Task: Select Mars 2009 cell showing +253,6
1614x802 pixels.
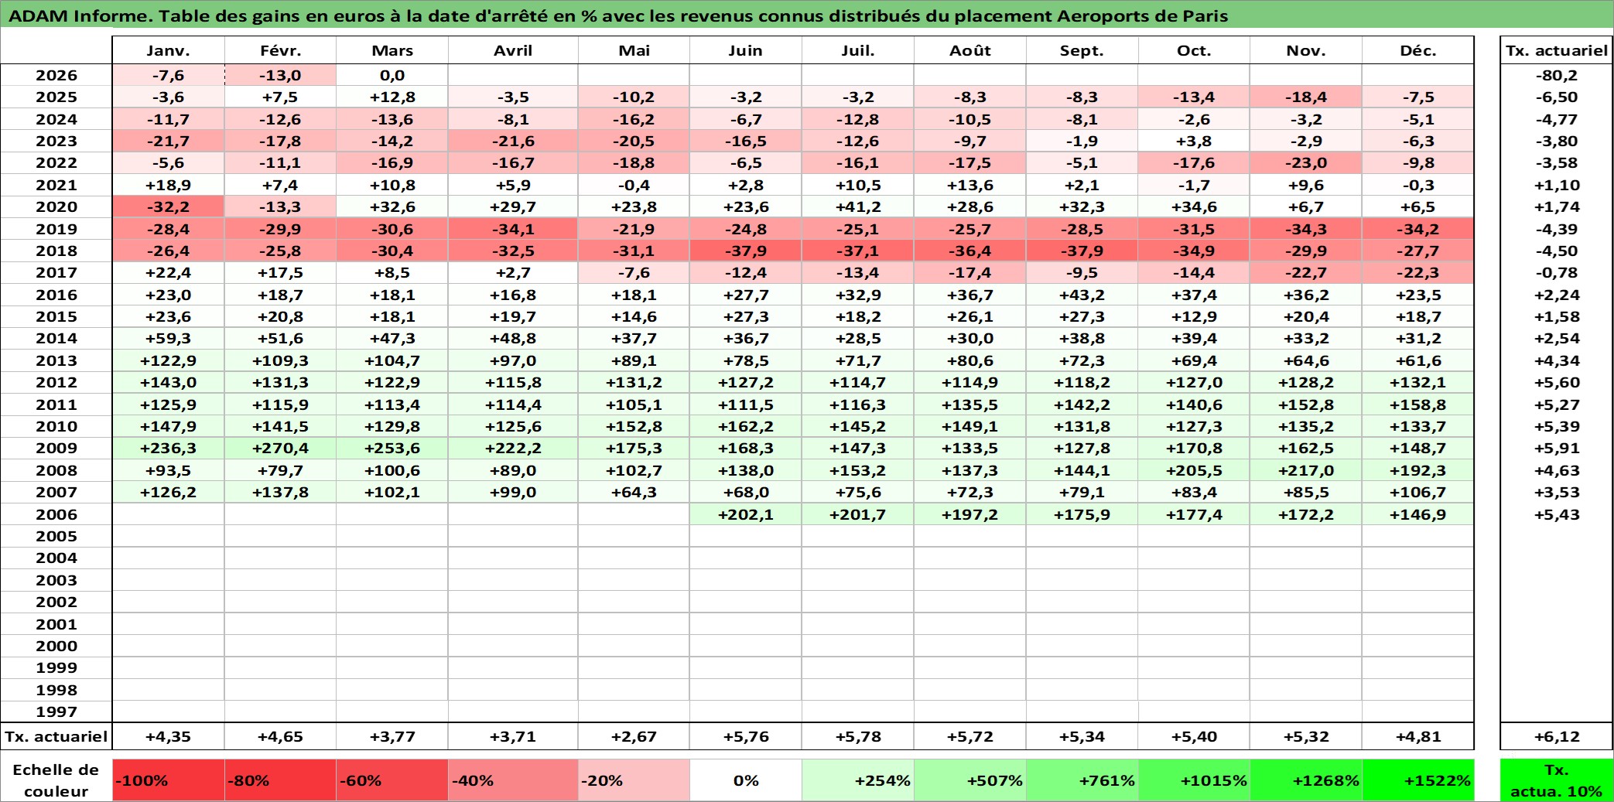Action: 392,448
